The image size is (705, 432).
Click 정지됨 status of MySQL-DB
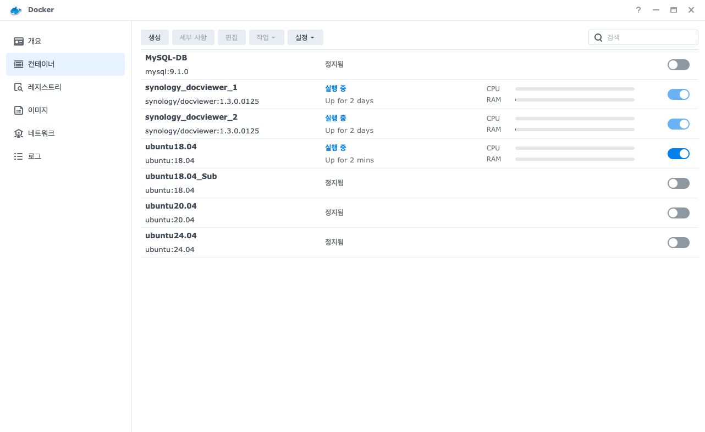click(x=334, y=64)
